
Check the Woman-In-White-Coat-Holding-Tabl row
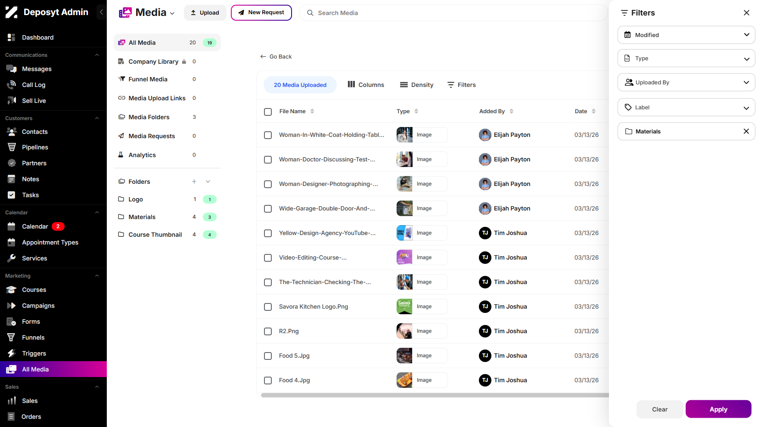coord(268,135)
